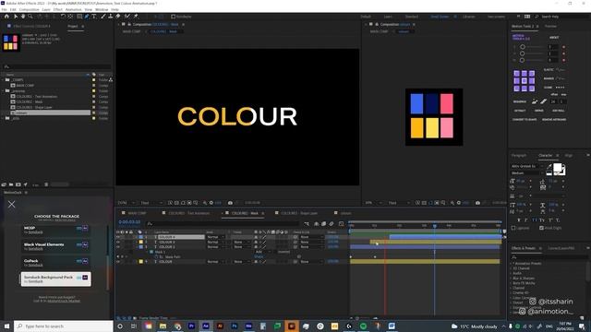Click the Project panel search field
Viewport: 591px width, 332px height.
56,66
